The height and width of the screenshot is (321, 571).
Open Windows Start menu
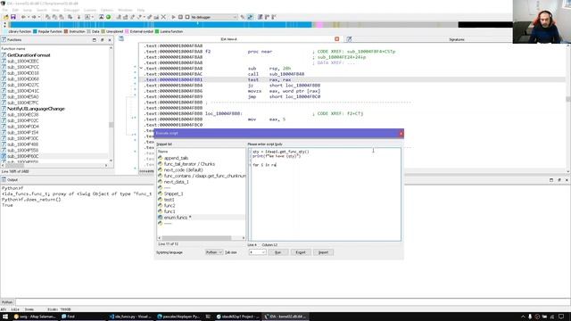pos(5,317)
